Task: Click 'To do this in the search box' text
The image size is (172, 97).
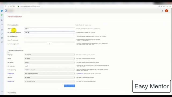Action: coord(83,25)
